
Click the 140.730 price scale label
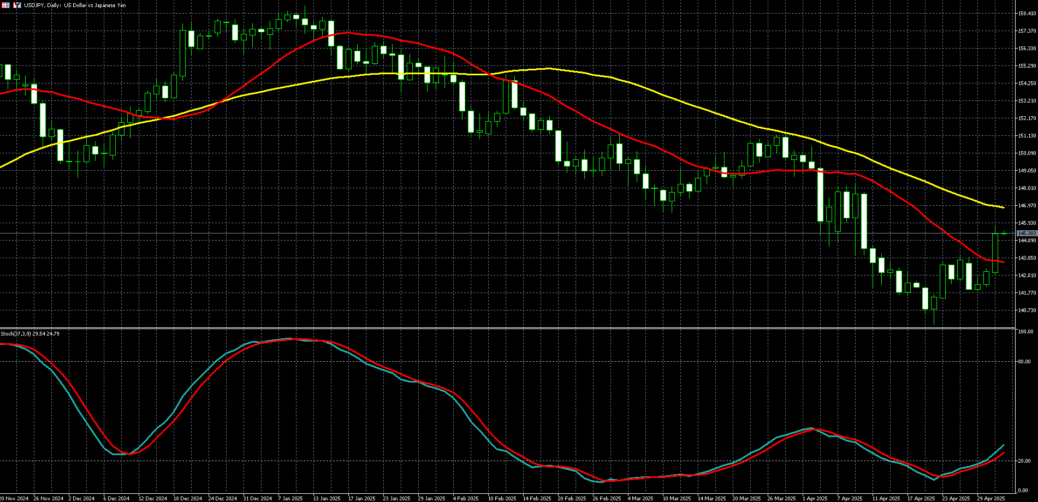1027,310
